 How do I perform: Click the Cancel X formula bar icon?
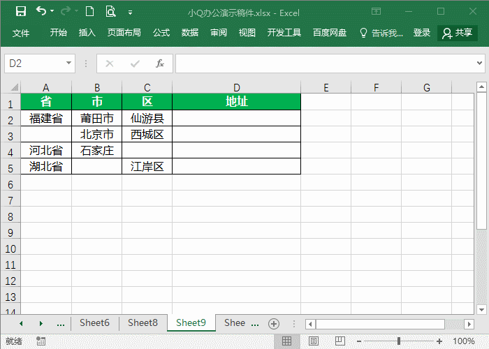tap(110, 64)
